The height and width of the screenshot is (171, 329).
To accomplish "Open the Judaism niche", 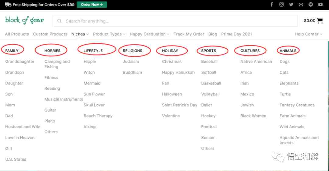I will pyautogui.click(x=131, y=61).
